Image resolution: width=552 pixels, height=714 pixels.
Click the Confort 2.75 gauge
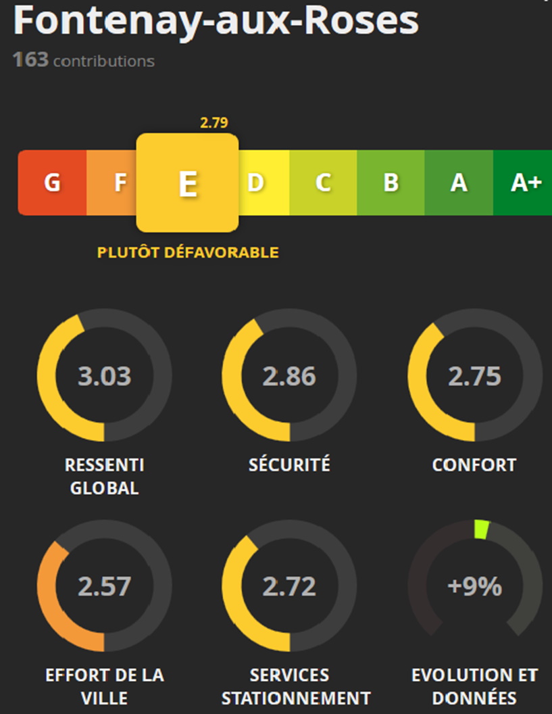point(475,376)
